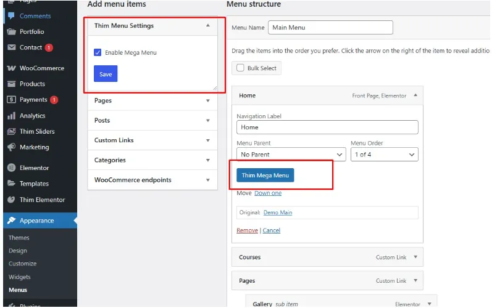Screen dimensions: 492x308
Task: Click the WooCommerce logo icon
Action: pyautogui.click(x=11, y=68)
